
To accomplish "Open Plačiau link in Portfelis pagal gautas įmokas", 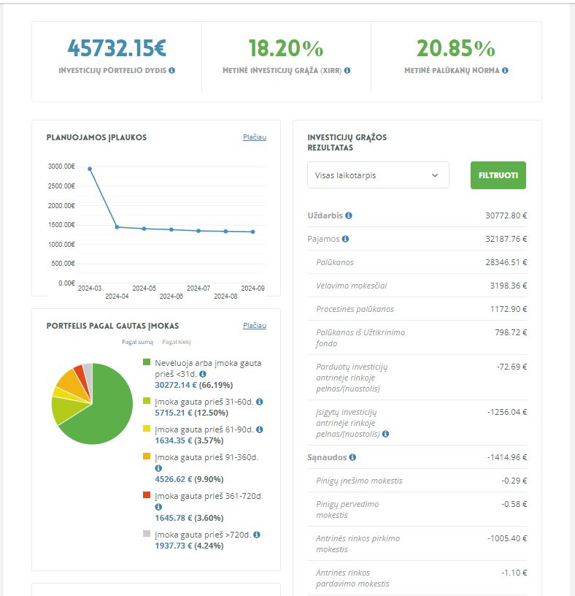I will (255, 326).
